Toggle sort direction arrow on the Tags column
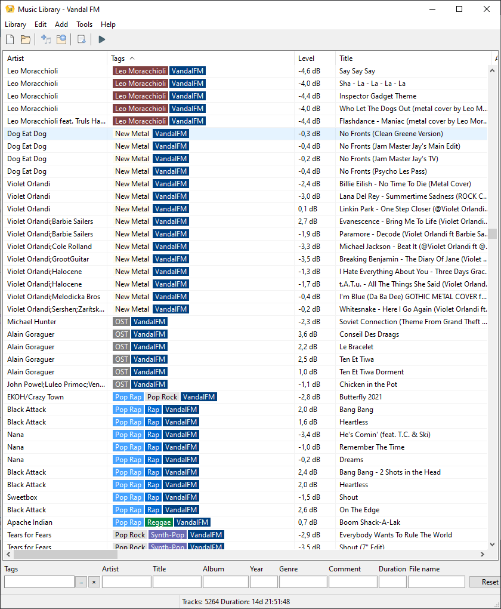501x609 pixels. pyautogui.click(x=132, y=59)
